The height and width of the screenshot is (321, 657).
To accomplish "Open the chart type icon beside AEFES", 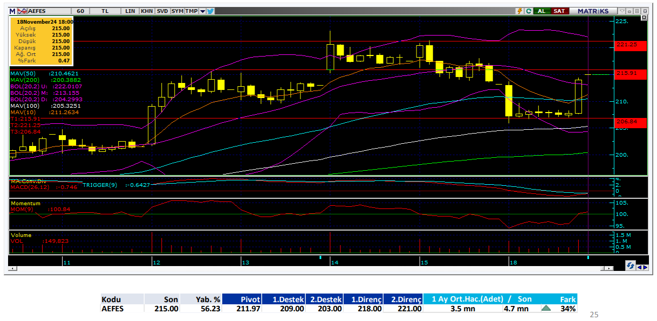I will pos(22,11).
